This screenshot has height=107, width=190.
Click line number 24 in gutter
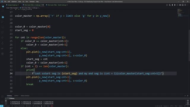(x=11, y=37)
